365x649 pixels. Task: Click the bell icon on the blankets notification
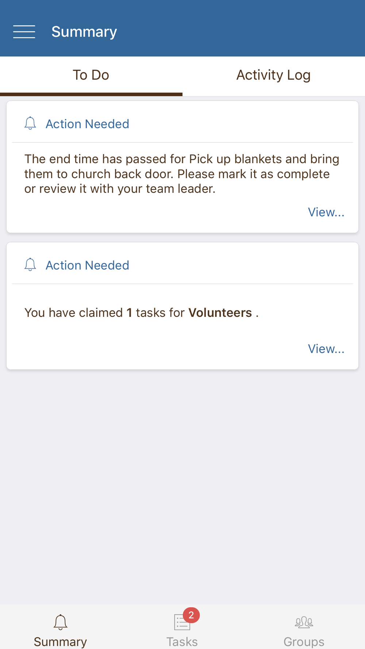[x=30, y=123]
